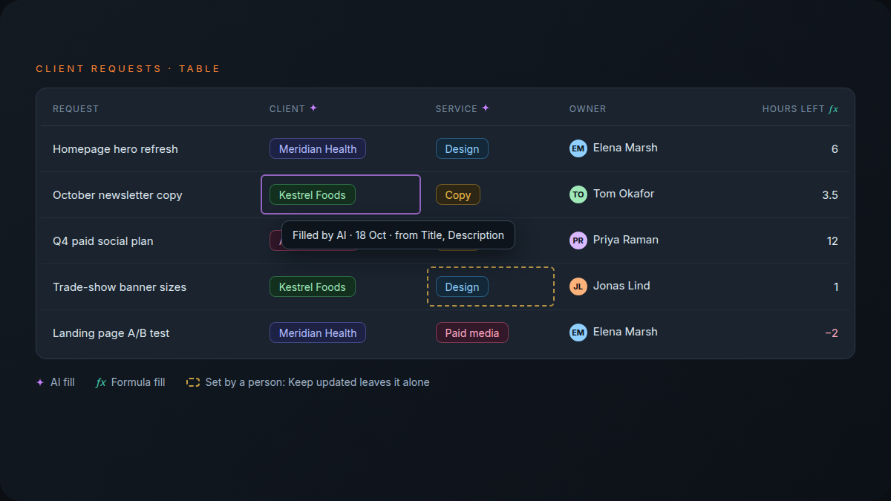Viewport: 891px width, 501px height.
Task: Click the CLIENT column header label
Action: (x=287, y=109)
